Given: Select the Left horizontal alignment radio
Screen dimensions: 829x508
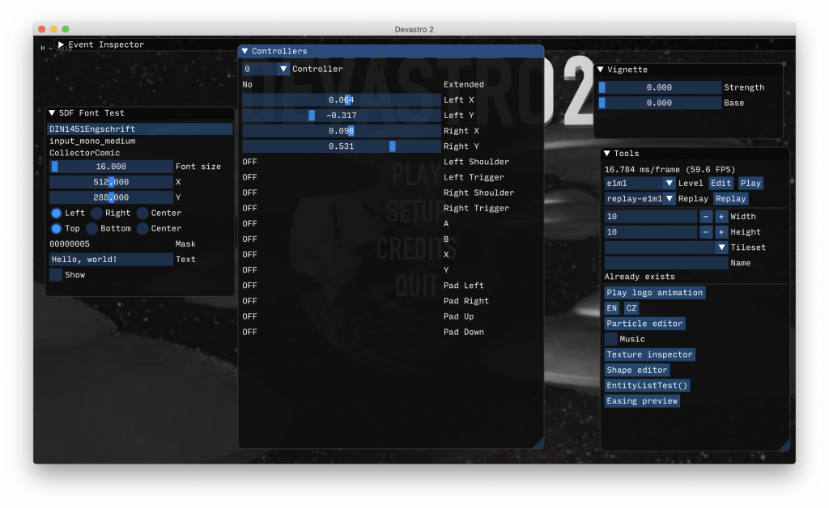Looking at the screenshot, I should coord(56,214).
